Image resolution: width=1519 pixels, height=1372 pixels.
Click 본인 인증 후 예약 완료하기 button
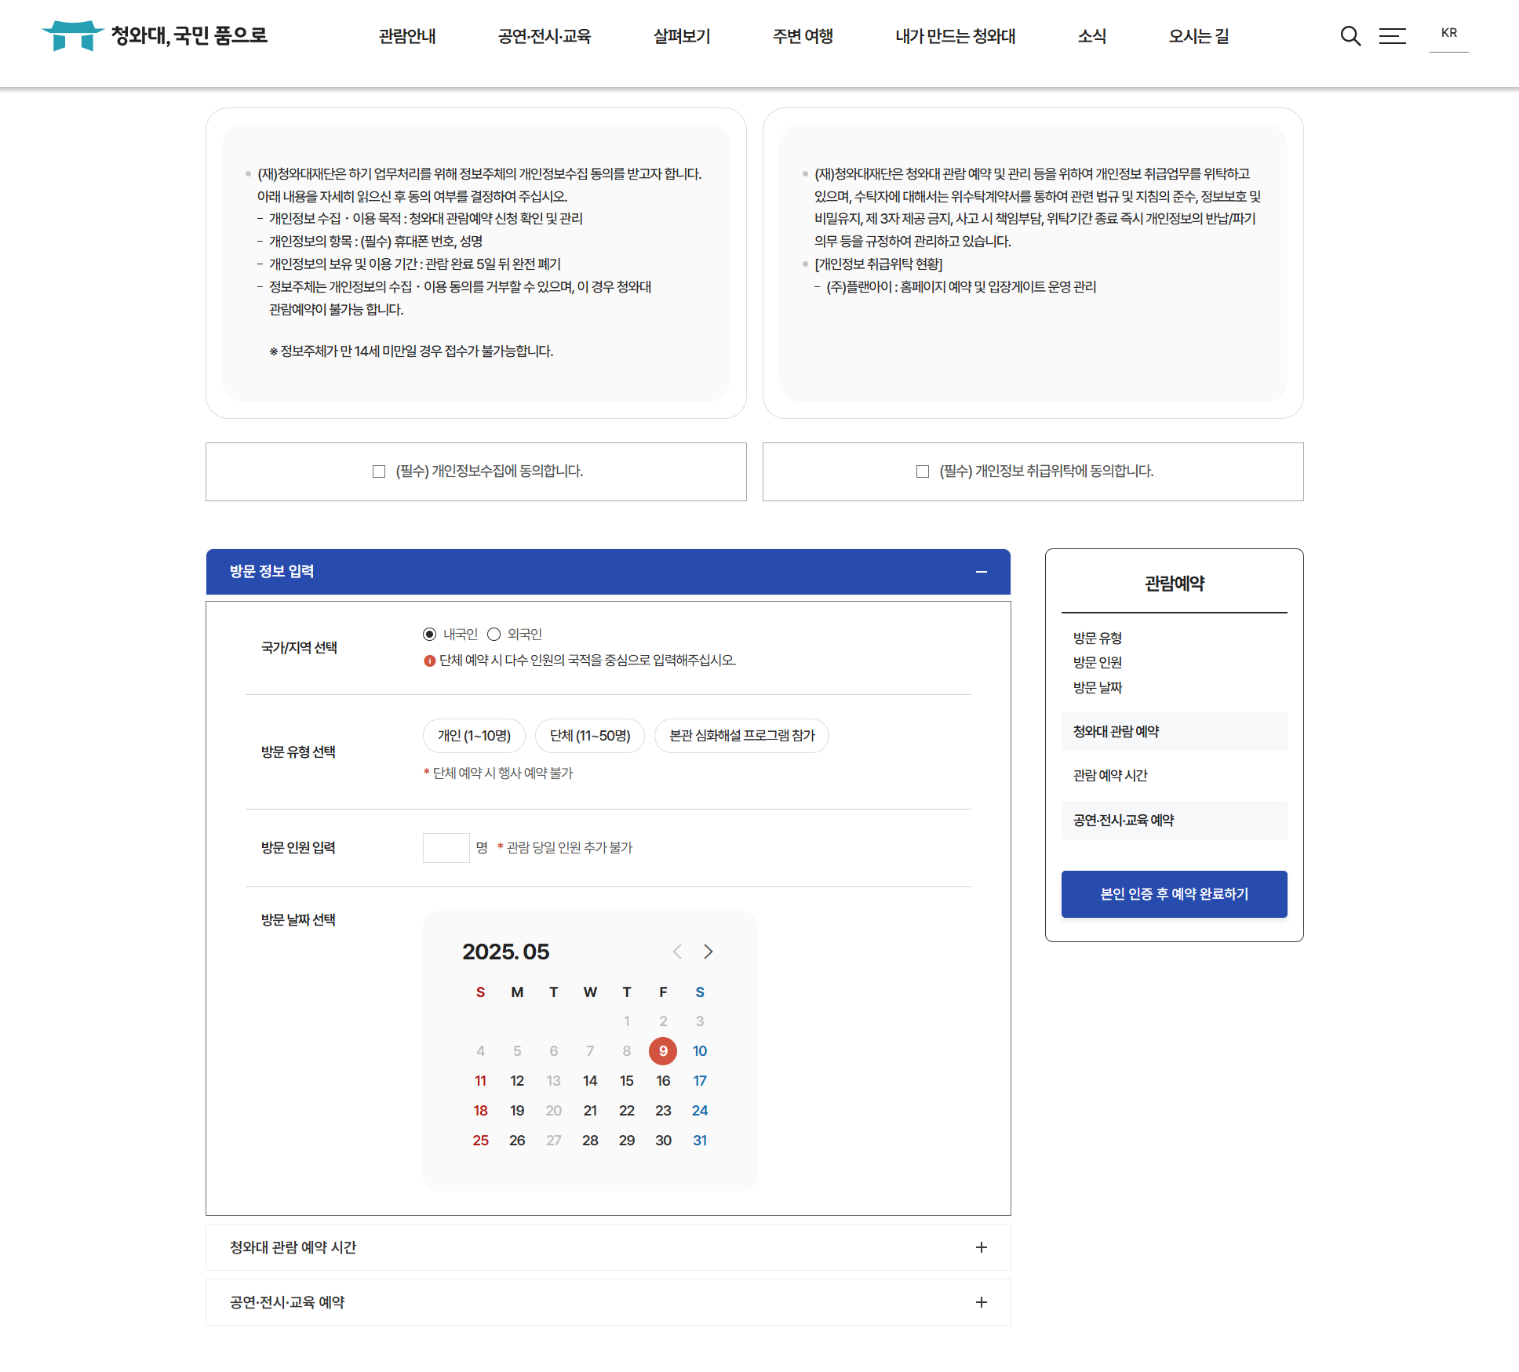pos(1174,894)
